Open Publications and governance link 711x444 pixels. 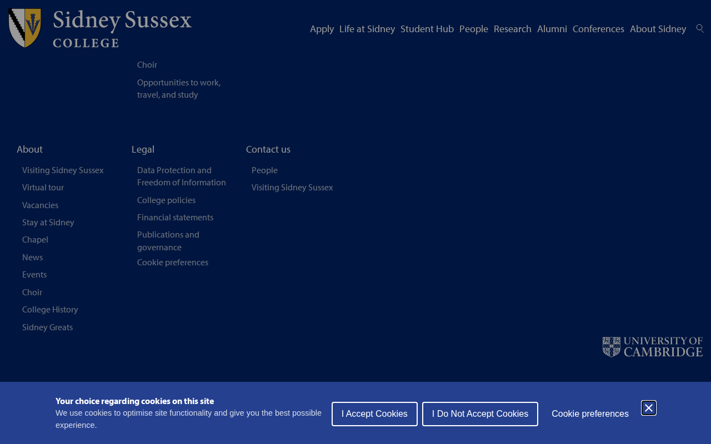168,241
